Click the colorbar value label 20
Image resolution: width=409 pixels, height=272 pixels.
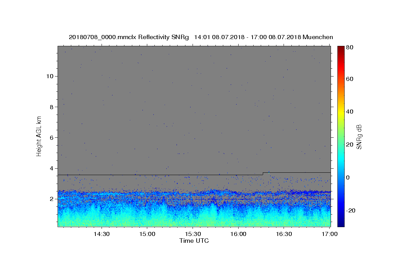pyautogui.click(x=350, y=144)
